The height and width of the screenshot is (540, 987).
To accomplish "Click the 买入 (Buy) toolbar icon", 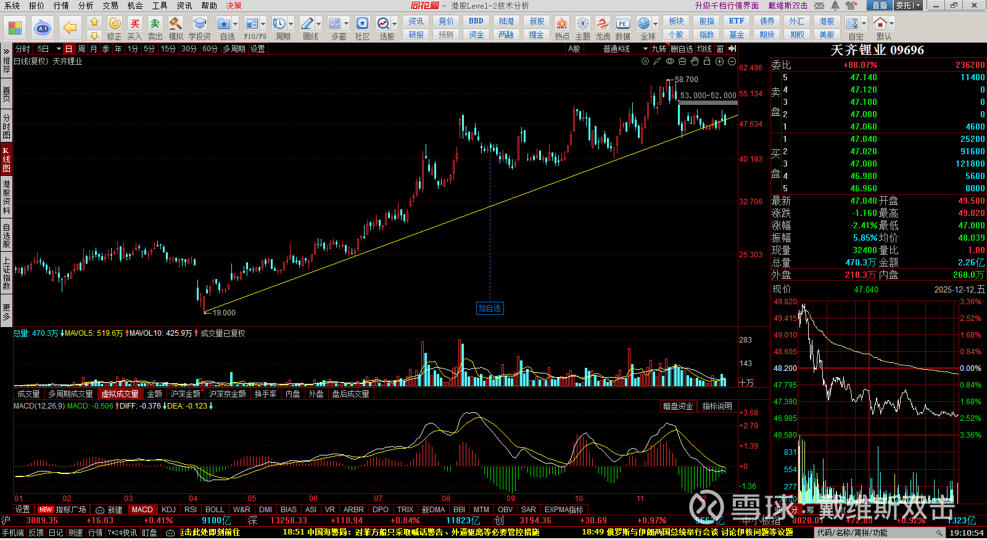I will tap(134, 24).
